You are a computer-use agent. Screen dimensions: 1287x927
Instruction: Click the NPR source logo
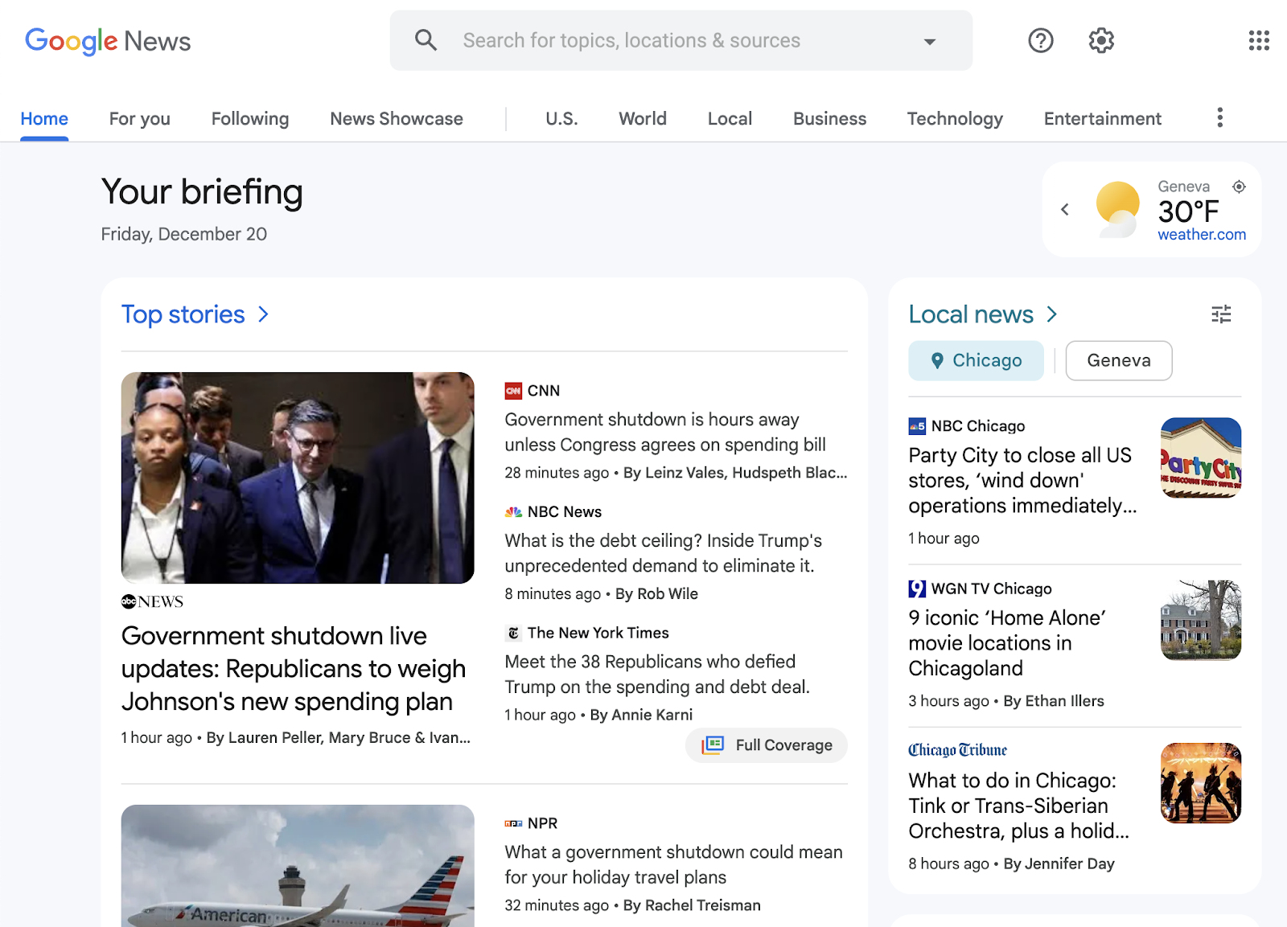[x=513, y=823]
